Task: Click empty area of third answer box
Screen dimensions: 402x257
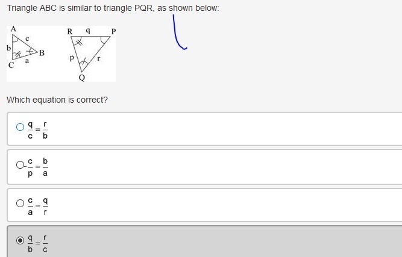Action: 218,205
